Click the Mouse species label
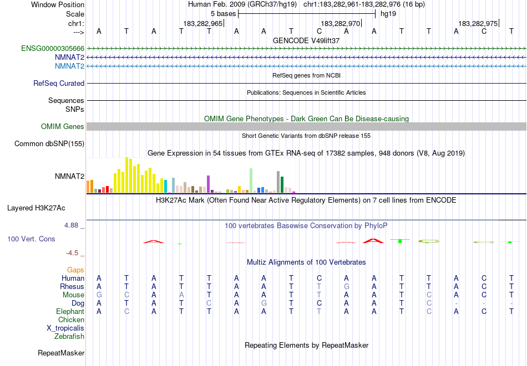The image size is (527, 366). click(74, 295)
